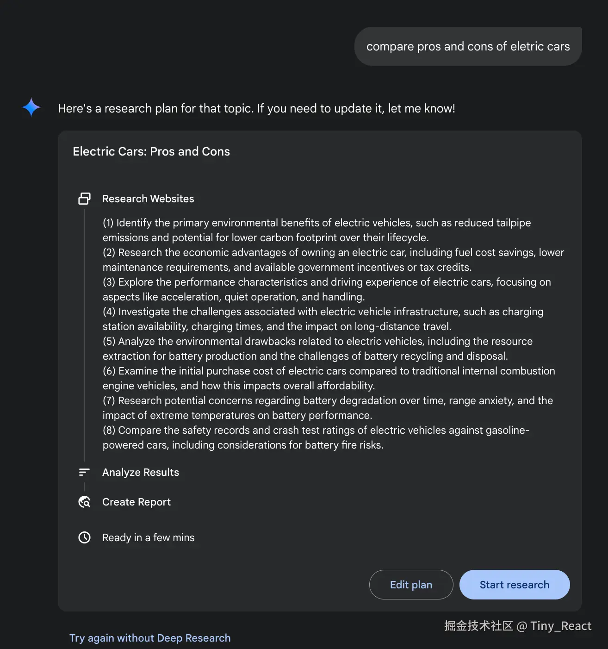The width and height of the screenshot is (608, 649).
Task: Click the Here's a research plan response text
Action: pyautogui.click(x=256, y=108)
